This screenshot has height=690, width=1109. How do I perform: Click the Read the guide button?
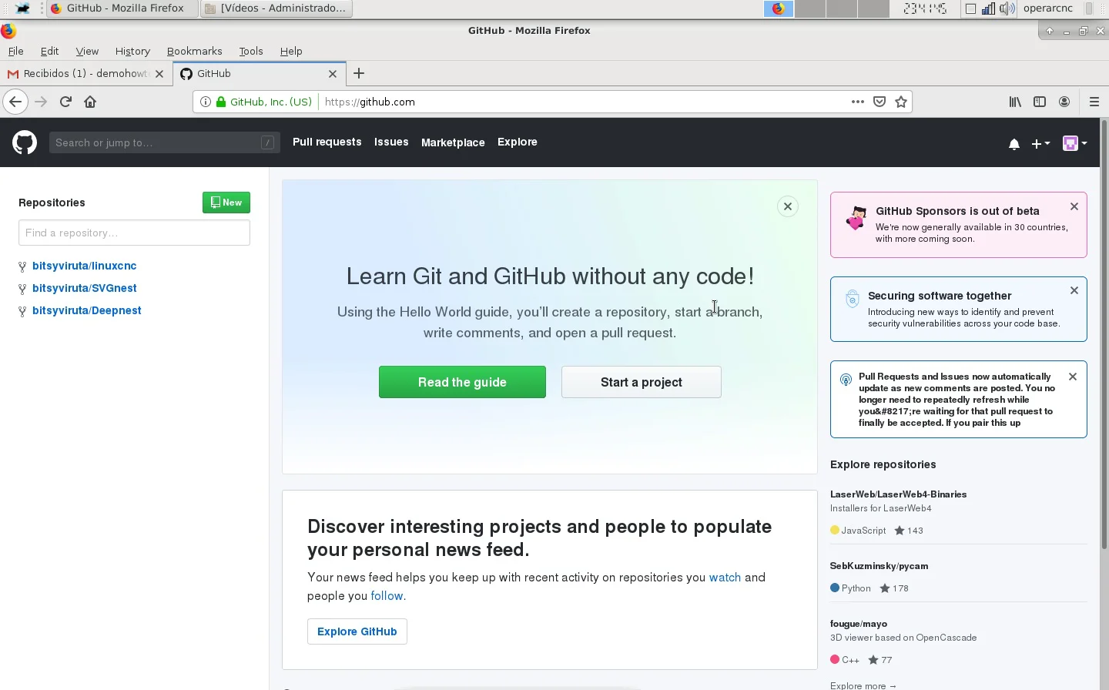point(462,382)
